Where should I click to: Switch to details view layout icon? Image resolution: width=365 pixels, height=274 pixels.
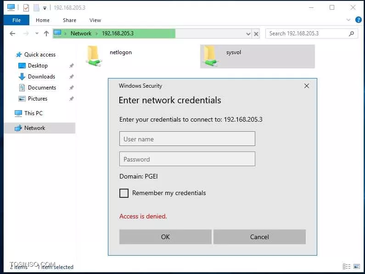tap(346, 266)
